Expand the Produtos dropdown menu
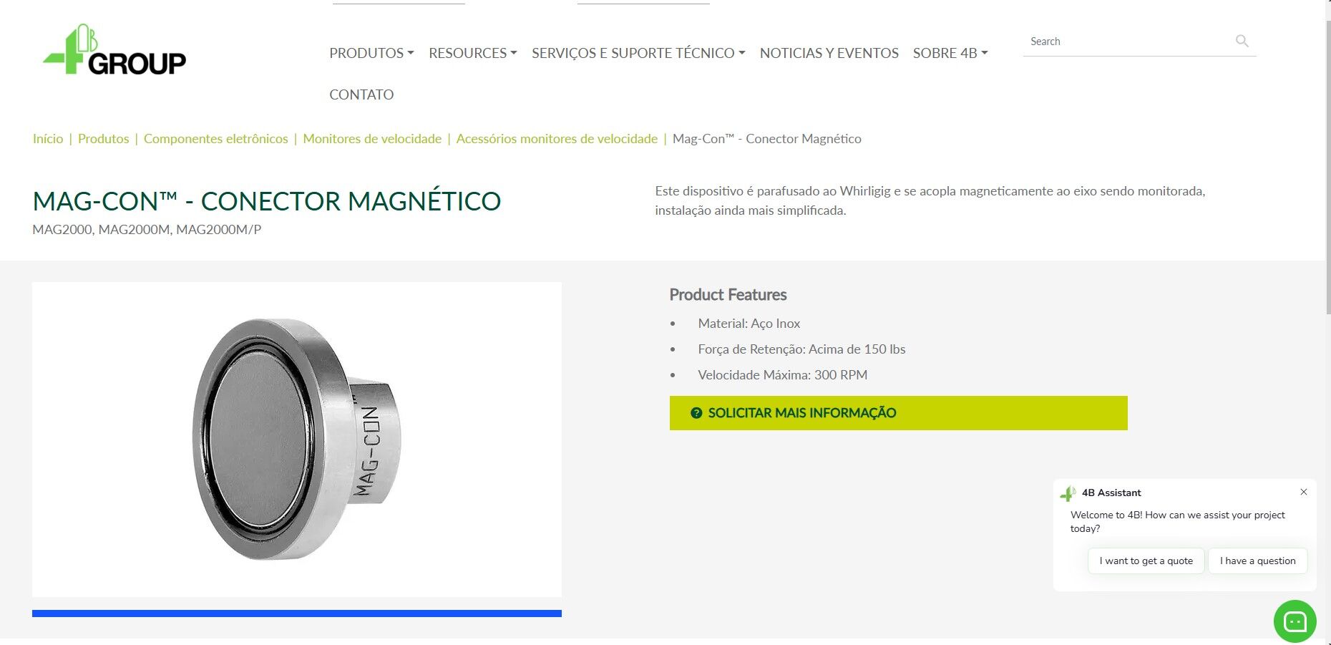 click(371, 53)
